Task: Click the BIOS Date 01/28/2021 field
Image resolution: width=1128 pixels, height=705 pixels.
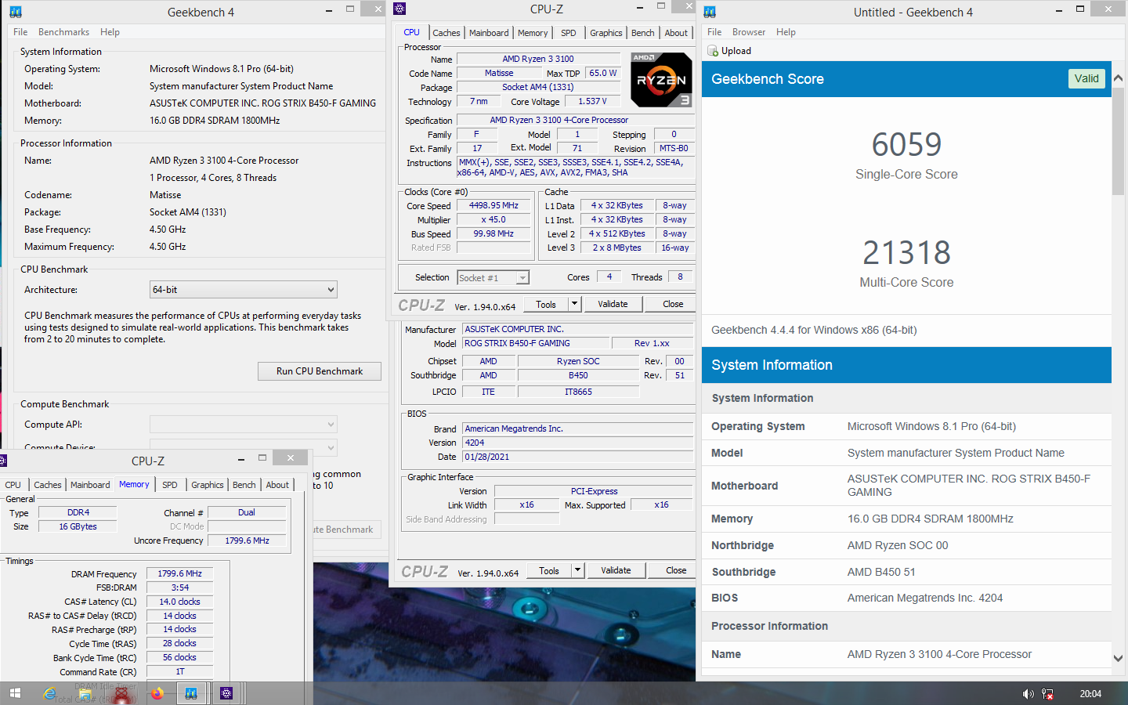Action: tap(578, 457)
